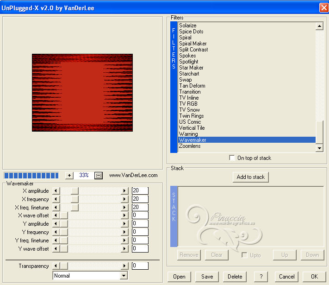Viewport: 329px width, 285px height.
Task: Click right arrow of Y frequency slider
Action: pos(124,232)
